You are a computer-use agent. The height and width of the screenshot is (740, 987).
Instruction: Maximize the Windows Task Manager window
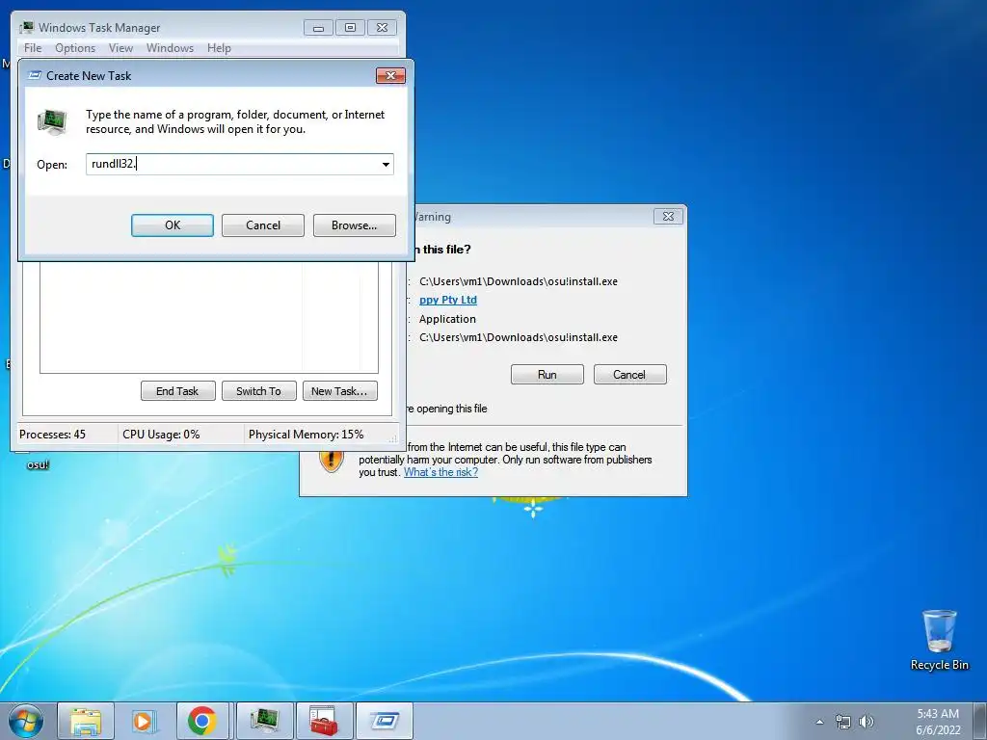click(x=350, y=28)
